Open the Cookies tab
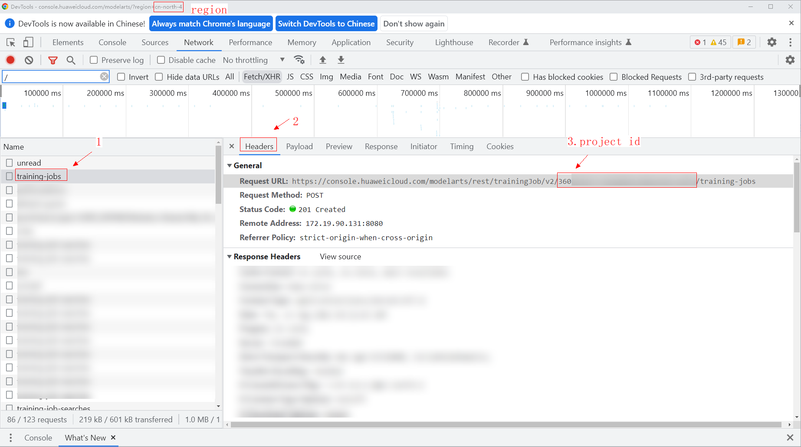The height and width of the screenshot is (447, 801). pyautogui.click(x=500, y=146)
